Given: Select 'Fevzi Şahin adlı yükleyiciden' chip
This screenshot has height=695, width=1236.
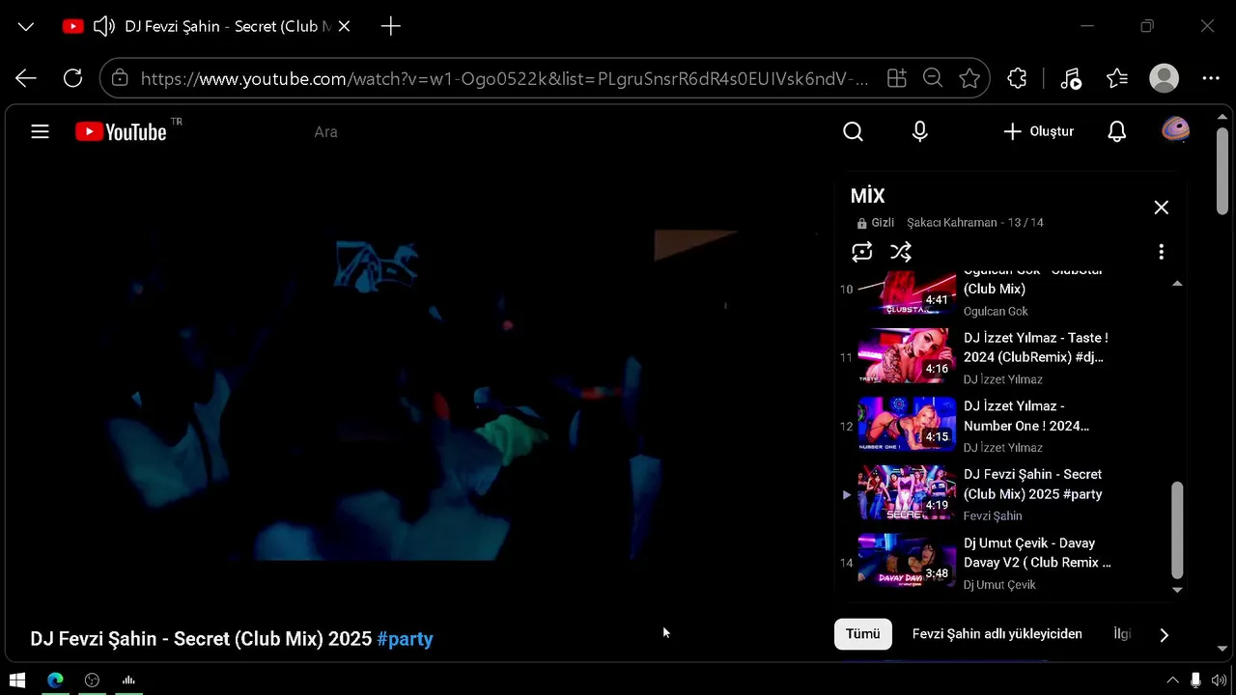Looking at the screenshot, I should 997,634.
